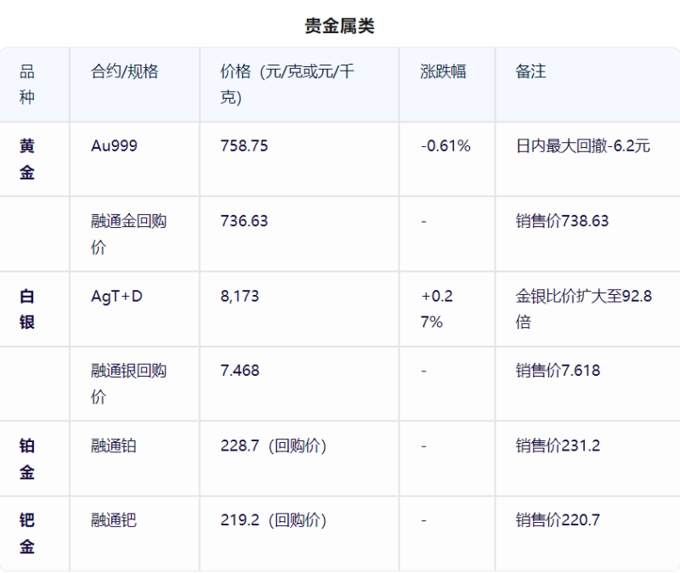This screenshot has width=680, height=573.
Task: Select the 融通钯 contract cell
Action: (114, 520)
